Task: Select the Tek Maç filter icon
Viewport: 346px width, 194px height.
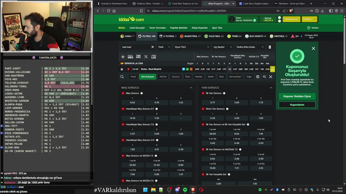Action: coord(138,57)
